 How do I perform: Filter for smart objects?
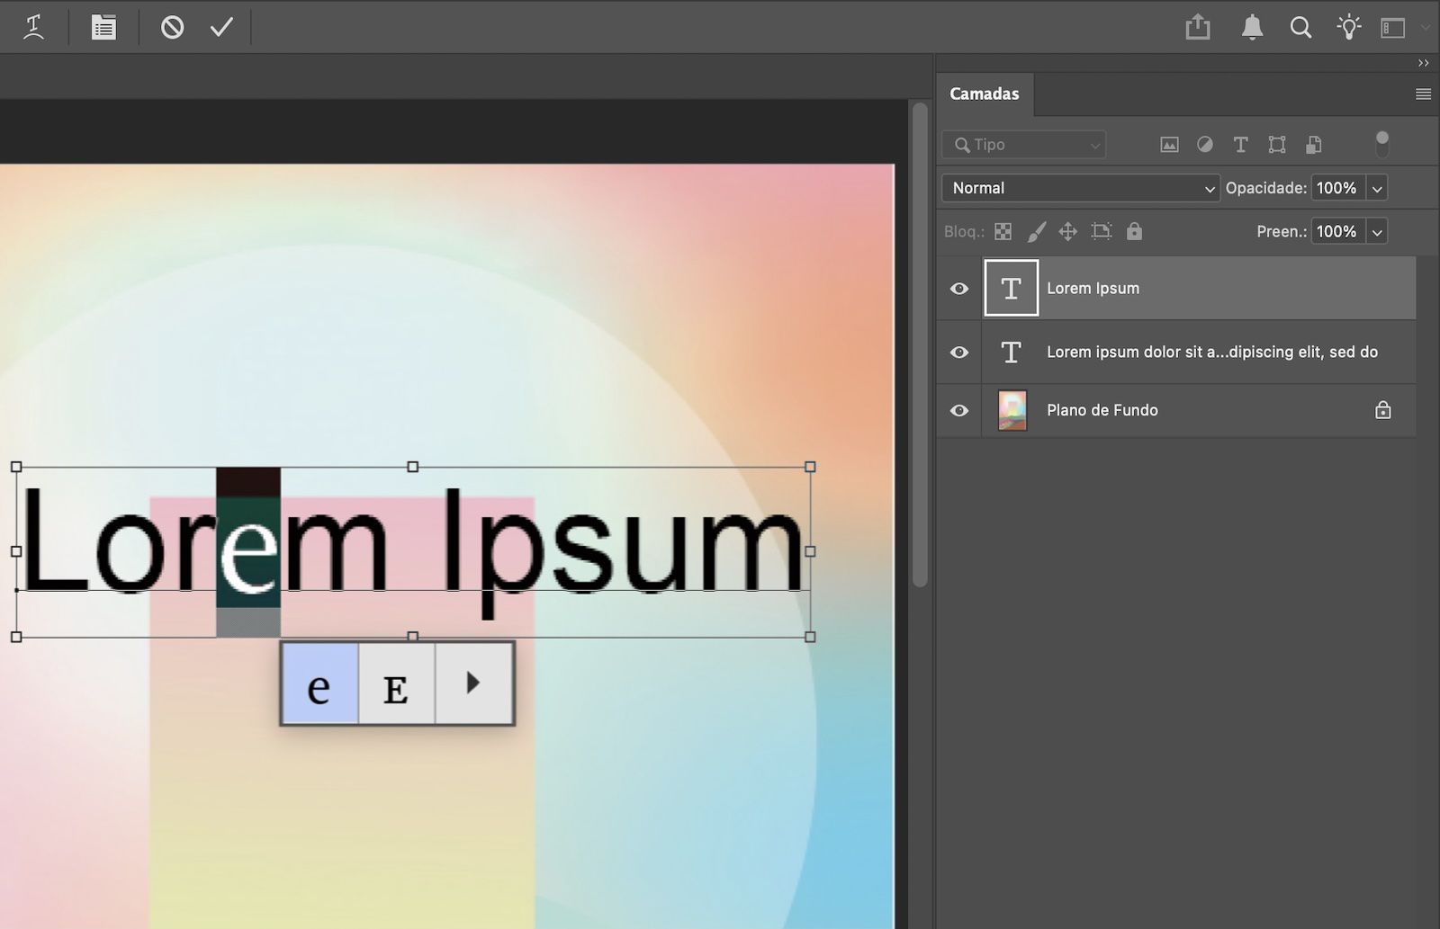coord(1314,144)
